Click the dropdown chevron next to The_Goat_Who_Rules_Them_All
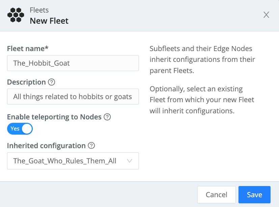This screenshot has width=279, height=207. point(130,161)
